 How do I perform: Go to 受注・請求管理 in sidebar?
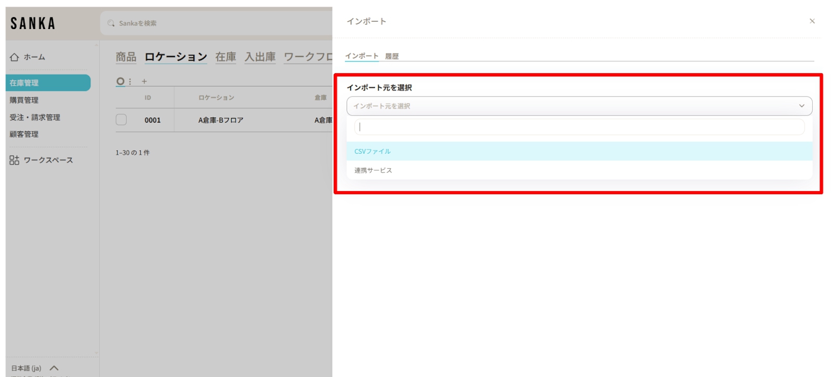point(35,117)
